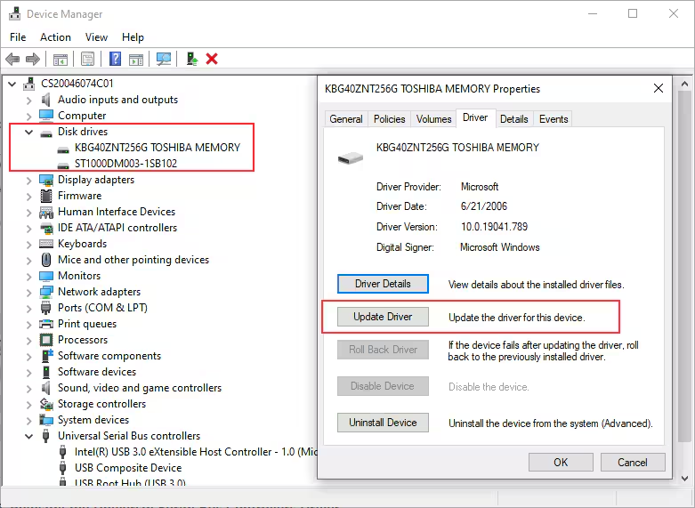Image resolution: width=695 pixels, height=508 pixels.
Task: Click the Update Driver button
Action: pos(383,317)
